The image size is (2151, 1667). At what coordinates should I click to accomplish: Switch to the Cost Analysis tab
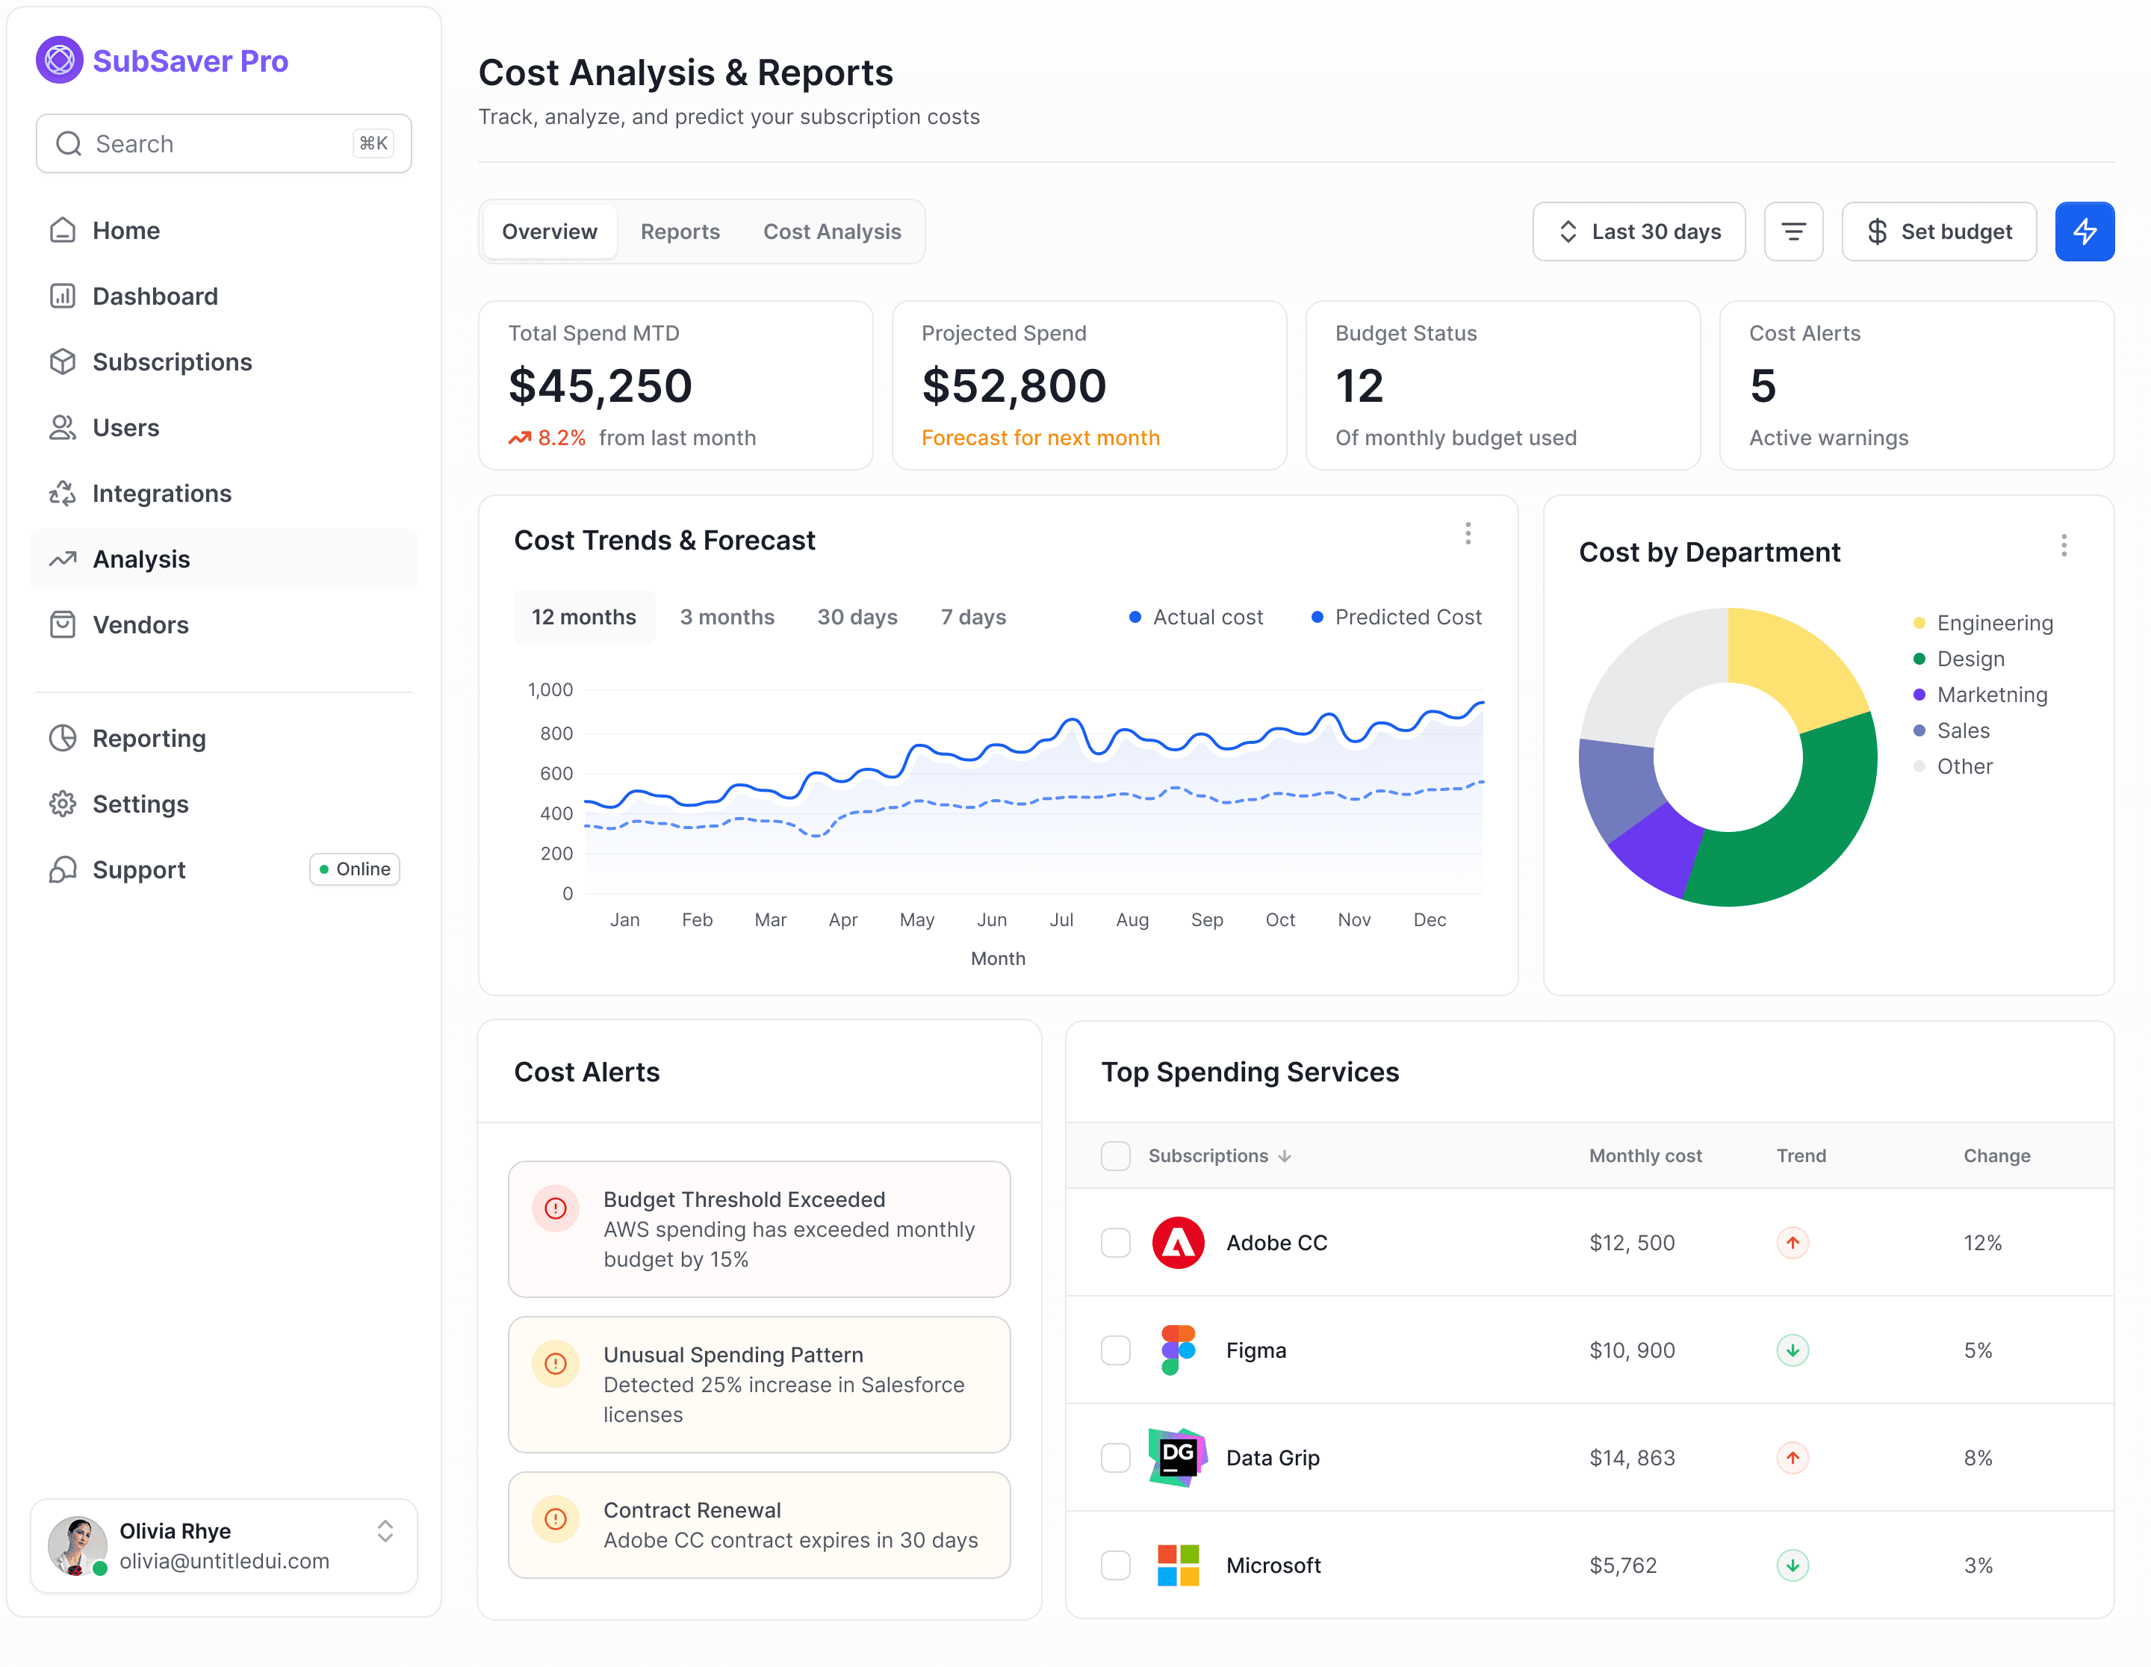point(832,232)
